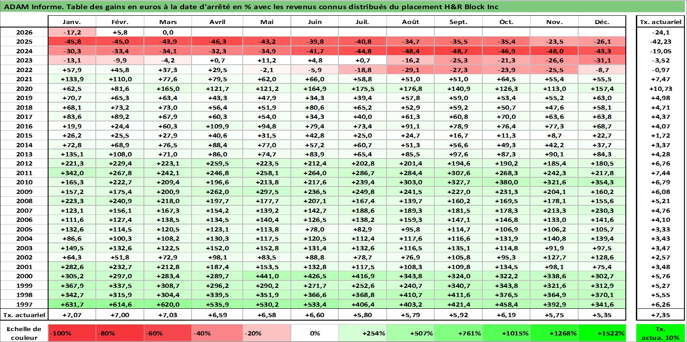Select the 0% white color scale swatch
Image resolution: width=687 pixels, height=342 pixels.
[315, 333]
